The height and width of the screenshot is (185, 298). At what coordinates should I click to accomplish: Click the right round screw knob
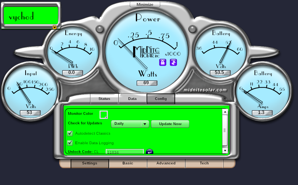[x=197, y=29]
